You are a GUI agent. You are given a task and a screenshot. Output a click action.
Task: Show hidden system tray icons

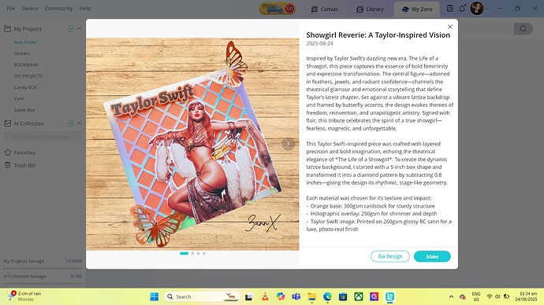[451, 296]
